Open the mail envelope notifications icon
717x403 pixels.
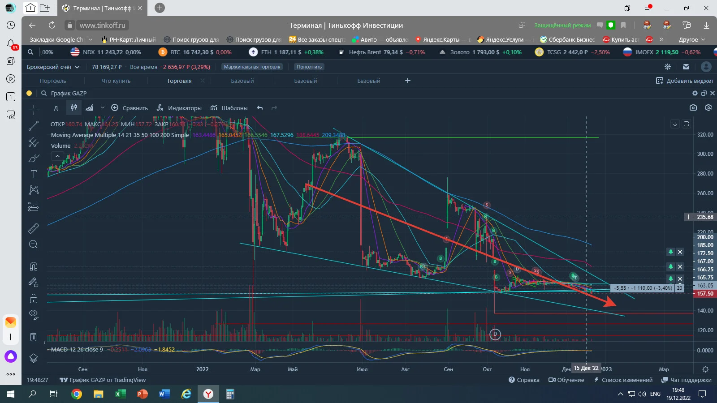tap(686, 67)
